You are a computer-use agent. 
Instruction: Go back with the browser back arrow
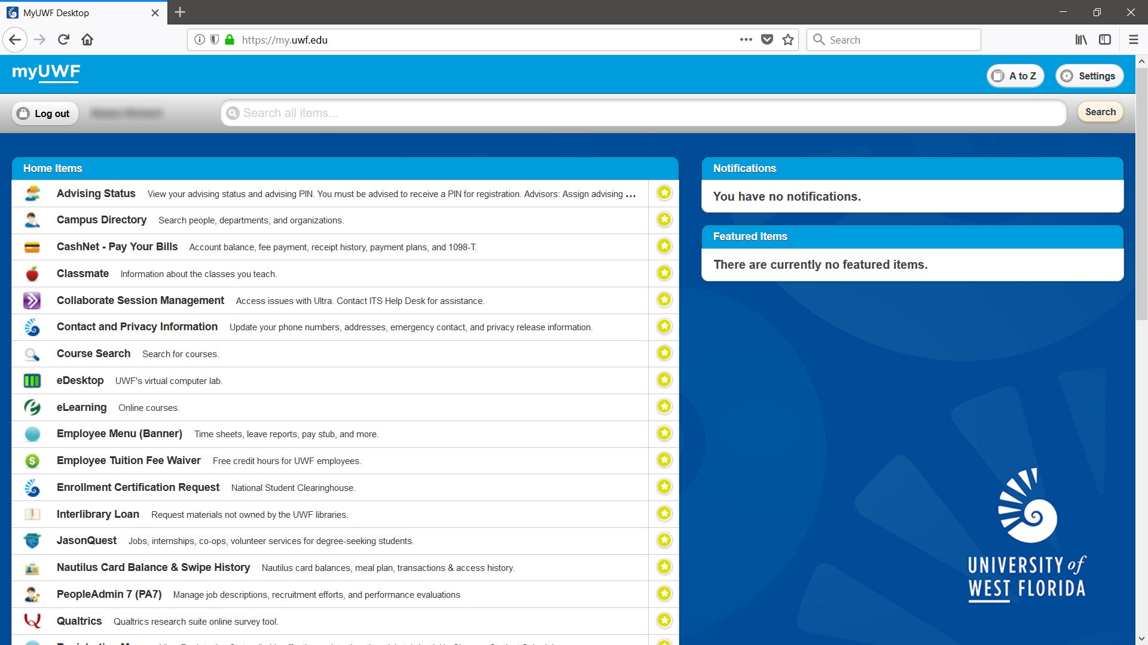15,39
